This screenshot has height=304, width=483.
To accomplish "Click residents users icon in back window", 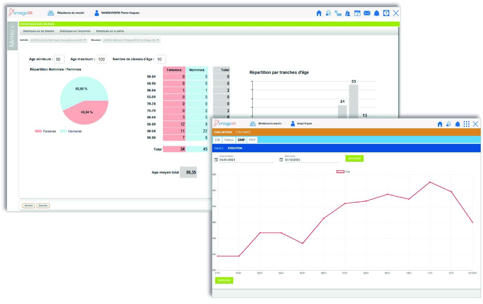I will [348, 13].
